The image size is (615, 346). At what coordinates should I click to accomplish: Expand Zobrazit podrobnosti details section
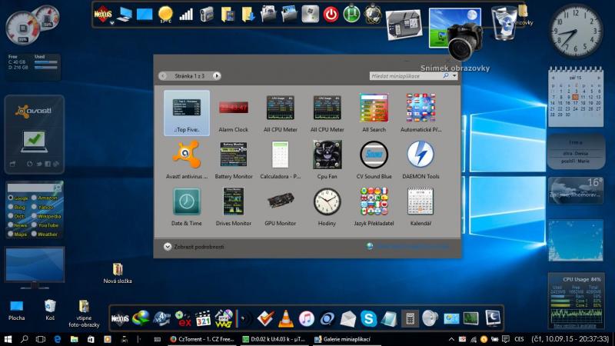(168, 247)
